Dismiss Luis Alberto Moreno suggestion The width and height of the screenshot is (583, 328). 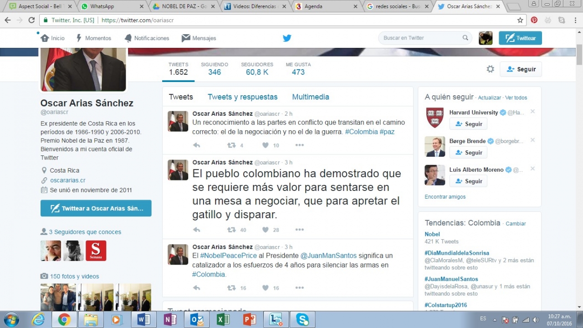[532, 169]
